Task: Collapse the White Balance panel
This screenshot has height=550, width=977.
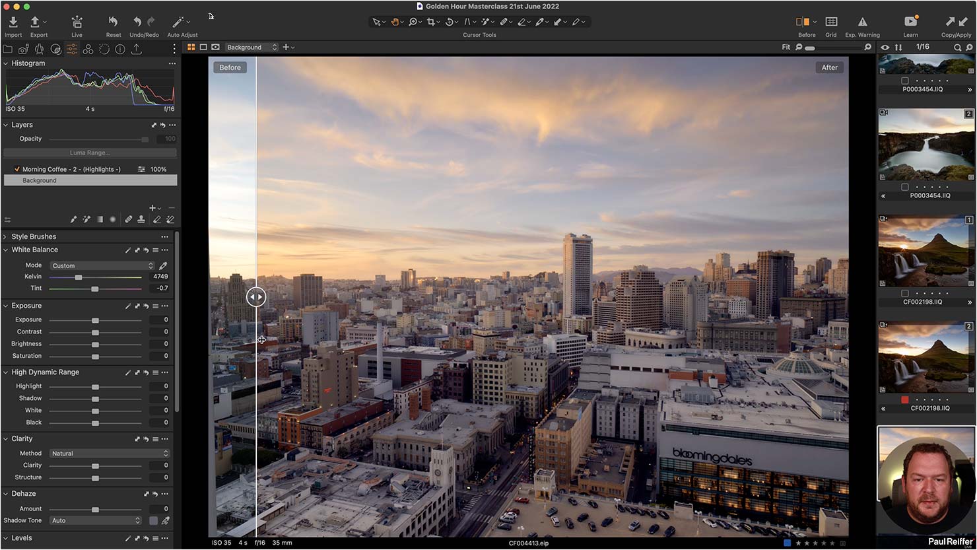Action: click(x=6, y=250)
